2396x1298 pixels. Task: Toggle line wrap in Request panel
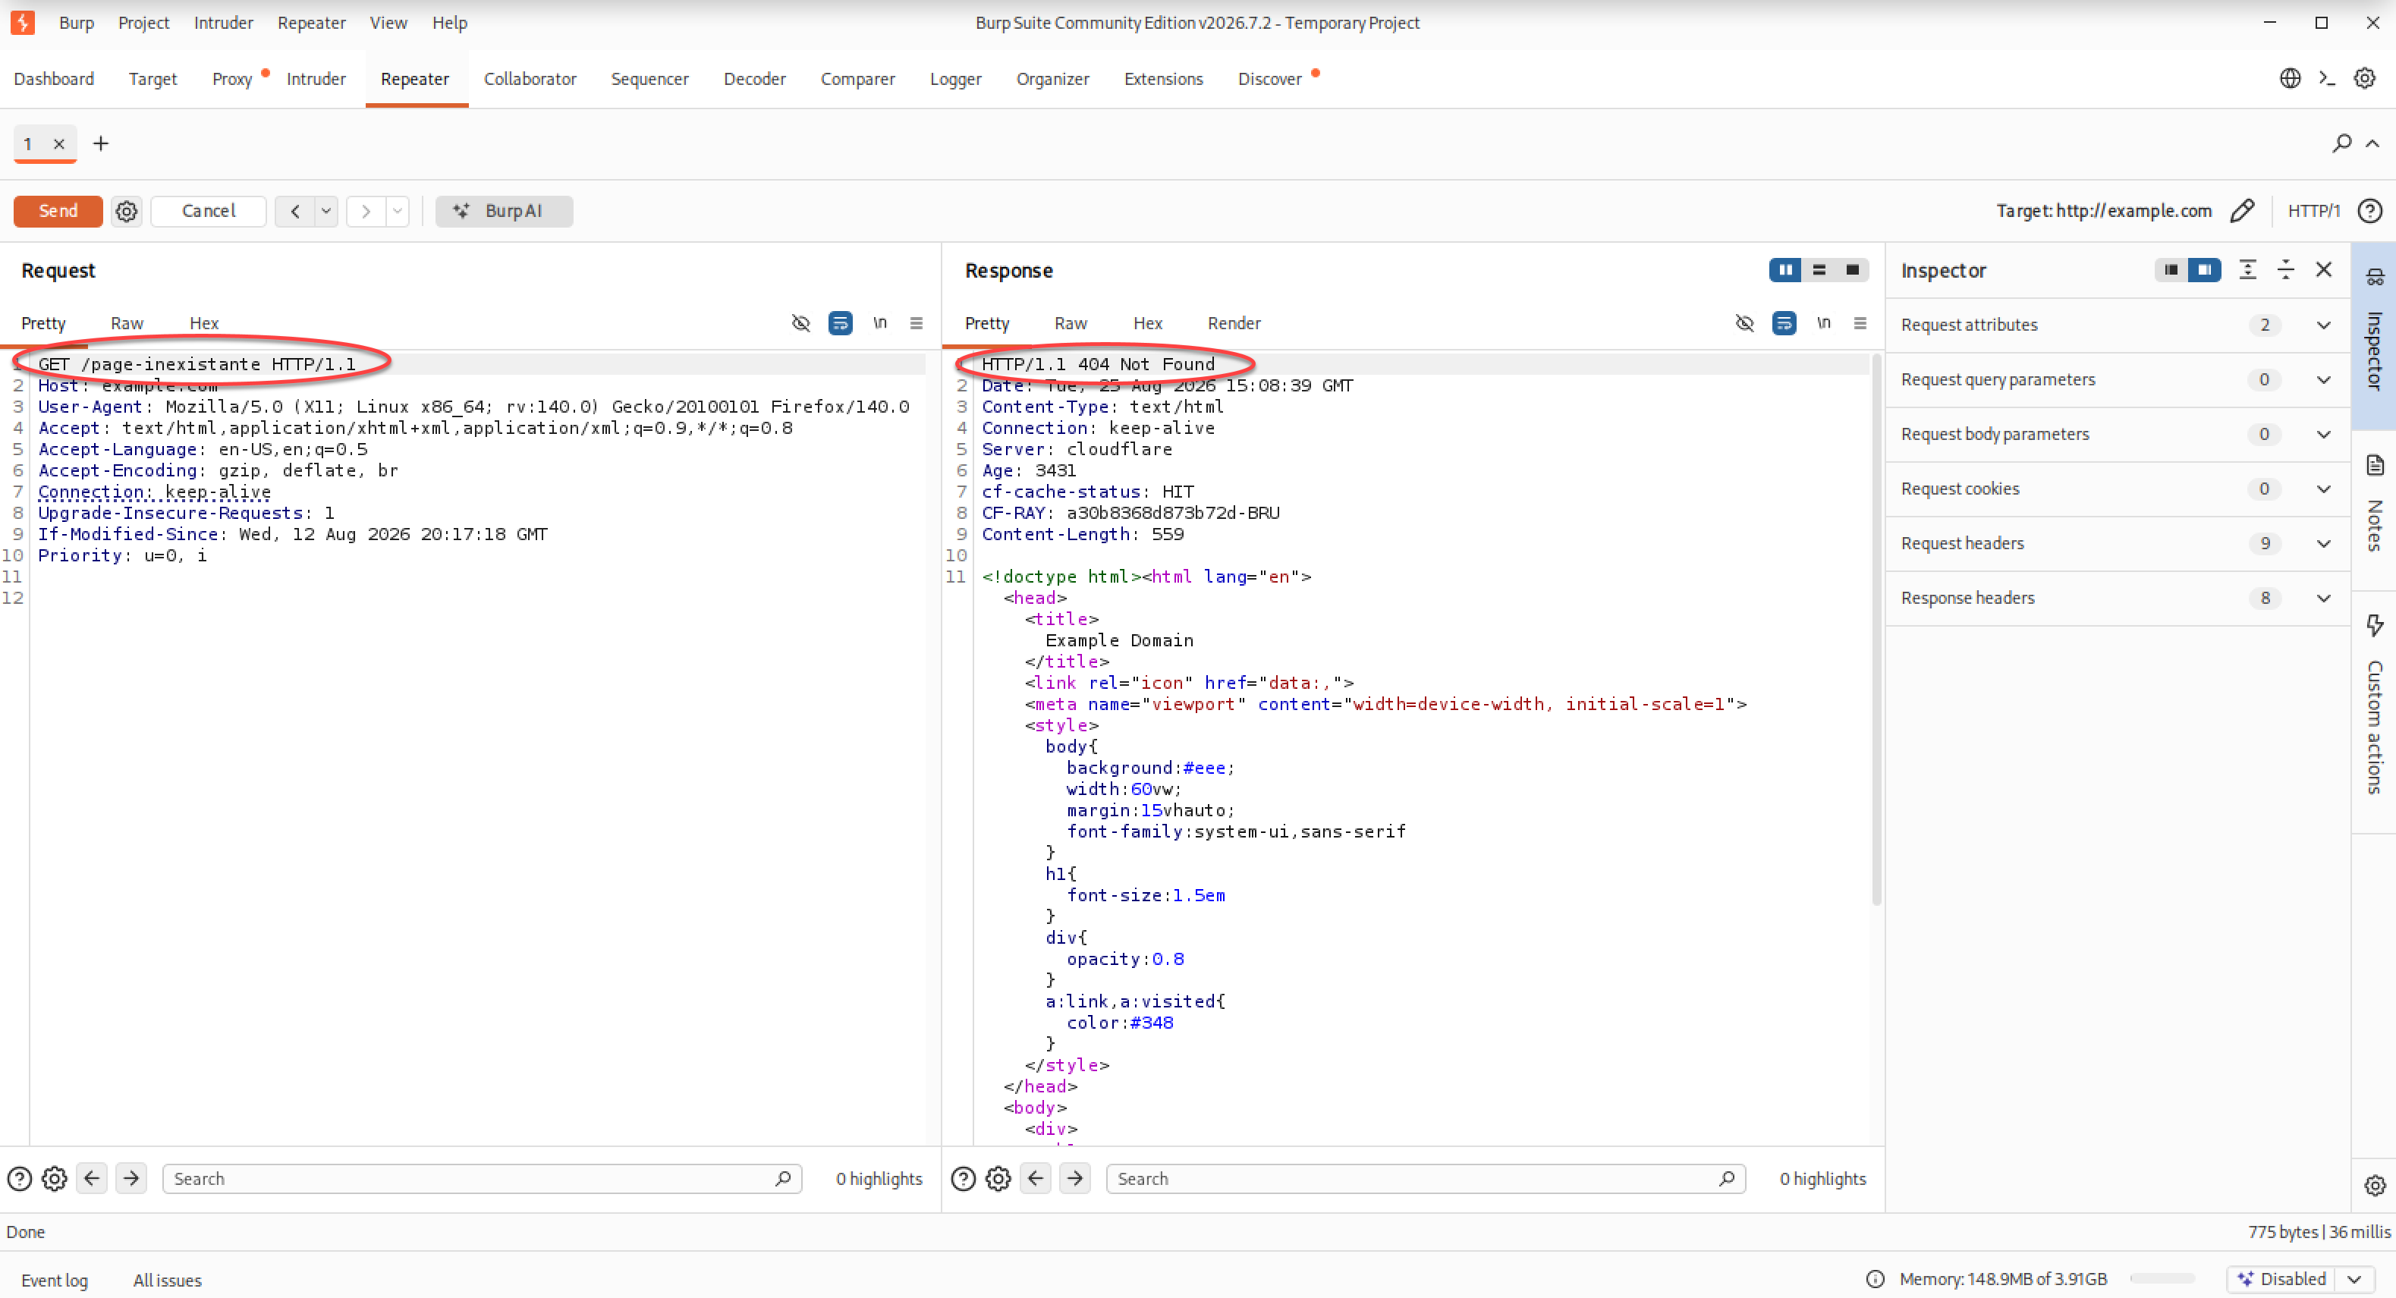(840, 322)
